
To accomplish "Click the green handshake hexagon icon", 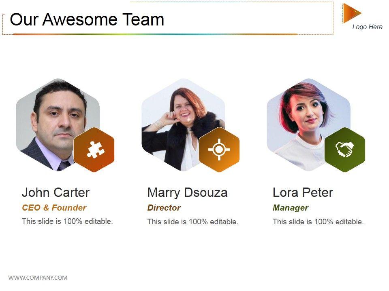I will click(x=345, y=150).
